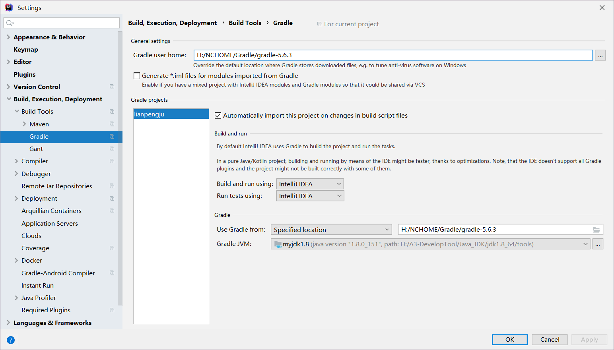
Task: Select Keymap in settings tree
Action: point(26,50)
